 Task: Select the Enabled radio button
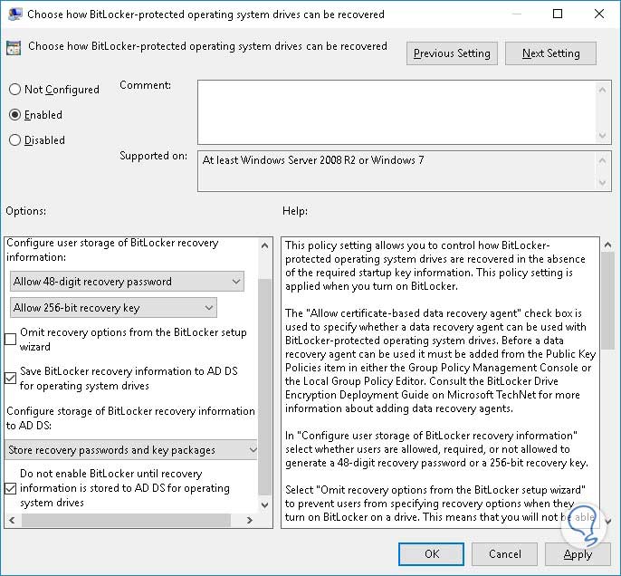click(x=14, y=115)
